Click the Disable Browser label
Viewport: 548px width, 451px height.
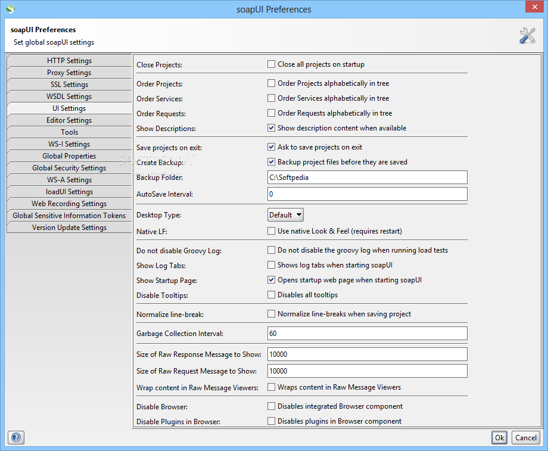click(162, 406)
